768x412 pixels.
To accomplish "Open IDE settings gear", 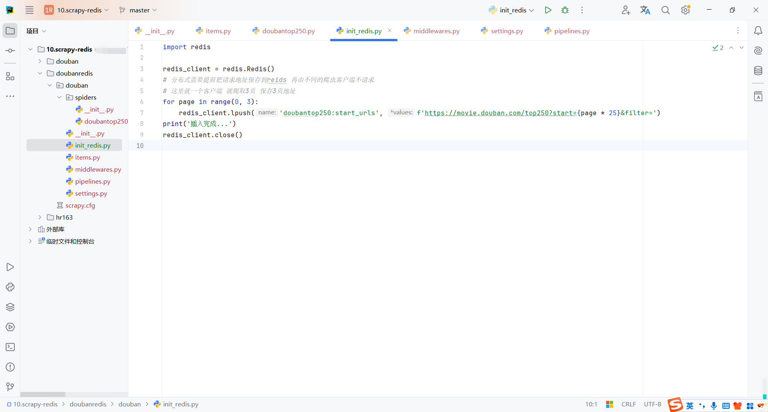I will click(686, 10).
